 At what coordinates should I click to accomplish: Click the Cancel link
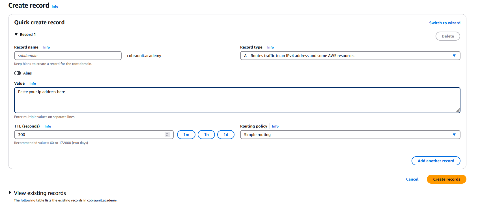(412, 179)
